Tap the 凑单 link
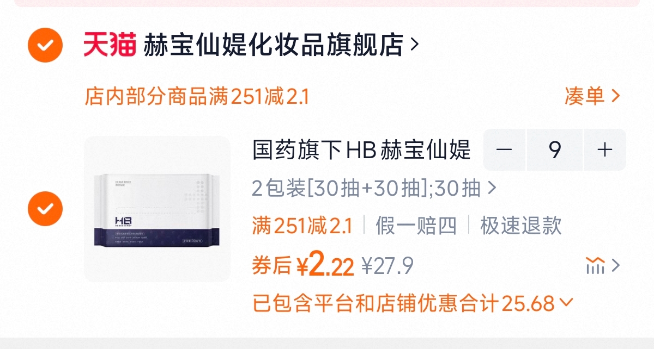This screenshot has width=654, height=349. [x=585, y=97]
